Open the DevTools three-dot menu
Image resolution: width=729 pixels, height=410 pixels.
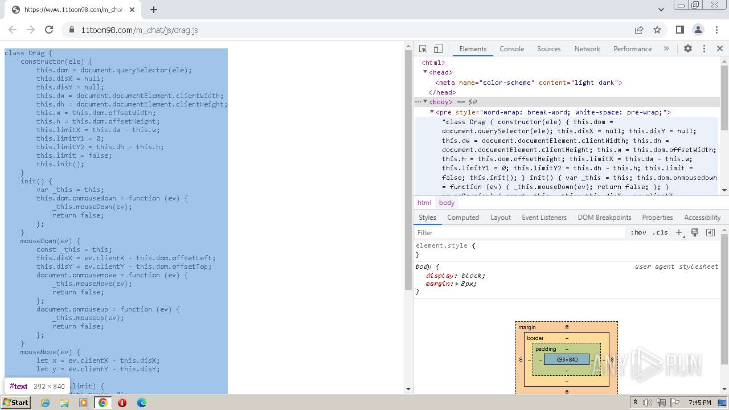pos(704,49)
